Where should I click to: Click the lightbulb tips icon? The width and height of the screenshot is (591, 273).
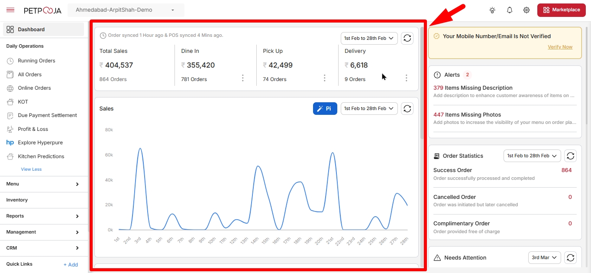click(x=492, y=10)
